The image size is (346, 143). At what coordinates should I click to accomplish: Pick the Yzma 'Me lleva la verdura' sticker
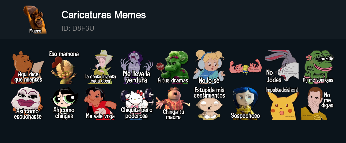(137, 67)
